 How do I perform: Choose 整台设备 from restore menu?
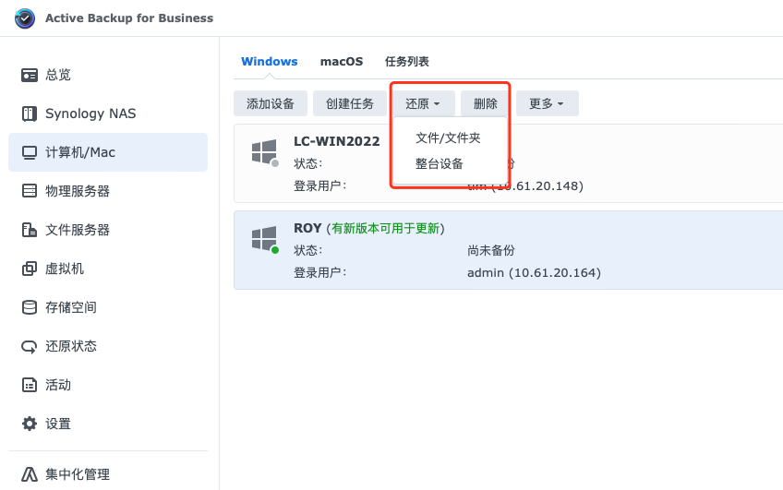click(x=440, y=163)
